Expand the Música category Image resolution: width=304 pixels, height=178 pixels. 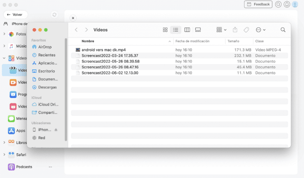click(x=4, y=46)
